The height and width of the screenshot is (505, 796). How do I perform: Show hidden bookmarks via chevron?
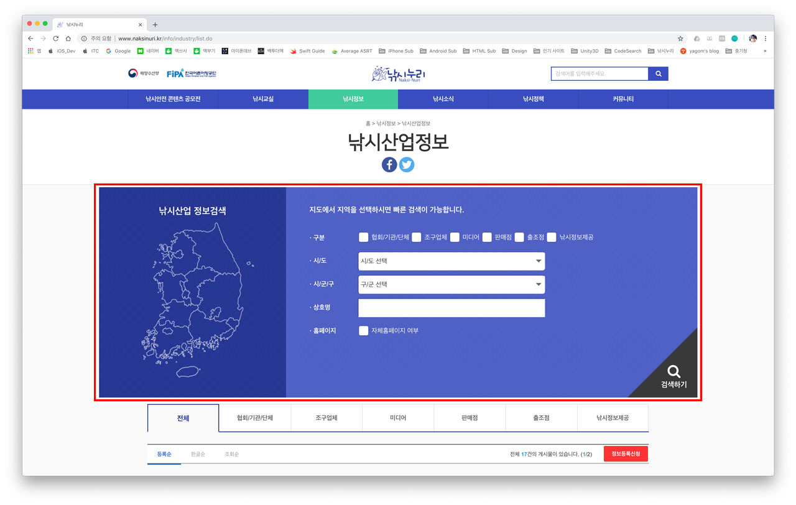[765, 51]
